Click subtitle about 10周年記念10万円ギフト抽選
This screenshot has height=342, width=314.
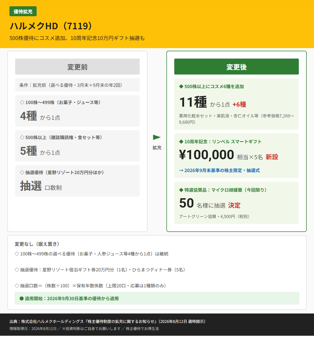tap(77, 38)
